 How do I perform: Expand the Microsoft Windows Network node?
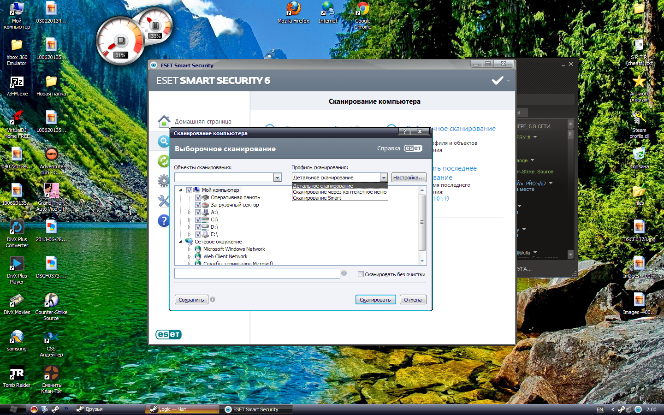(x=189, y=249)
